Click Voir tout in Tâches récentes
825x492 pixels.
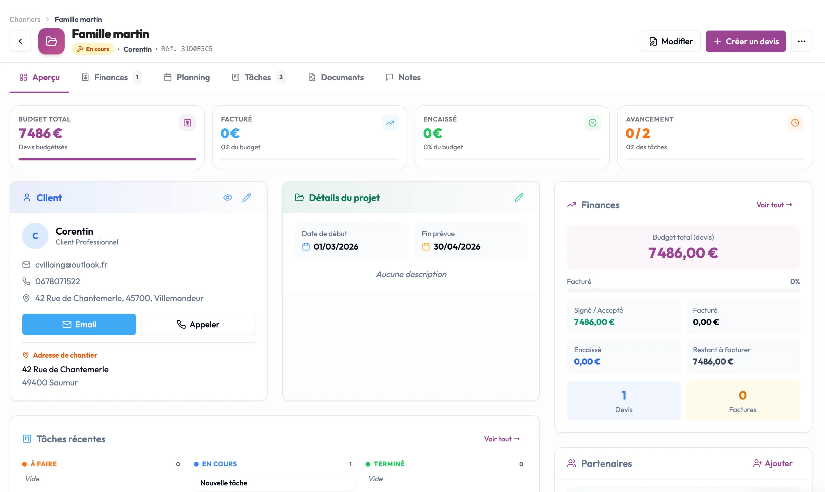tap(502, 439)
